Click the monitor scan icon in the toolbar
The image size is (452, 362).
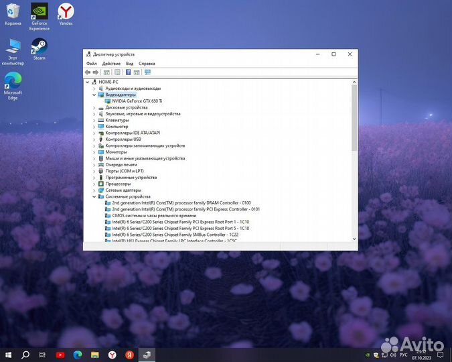point(147,72)
